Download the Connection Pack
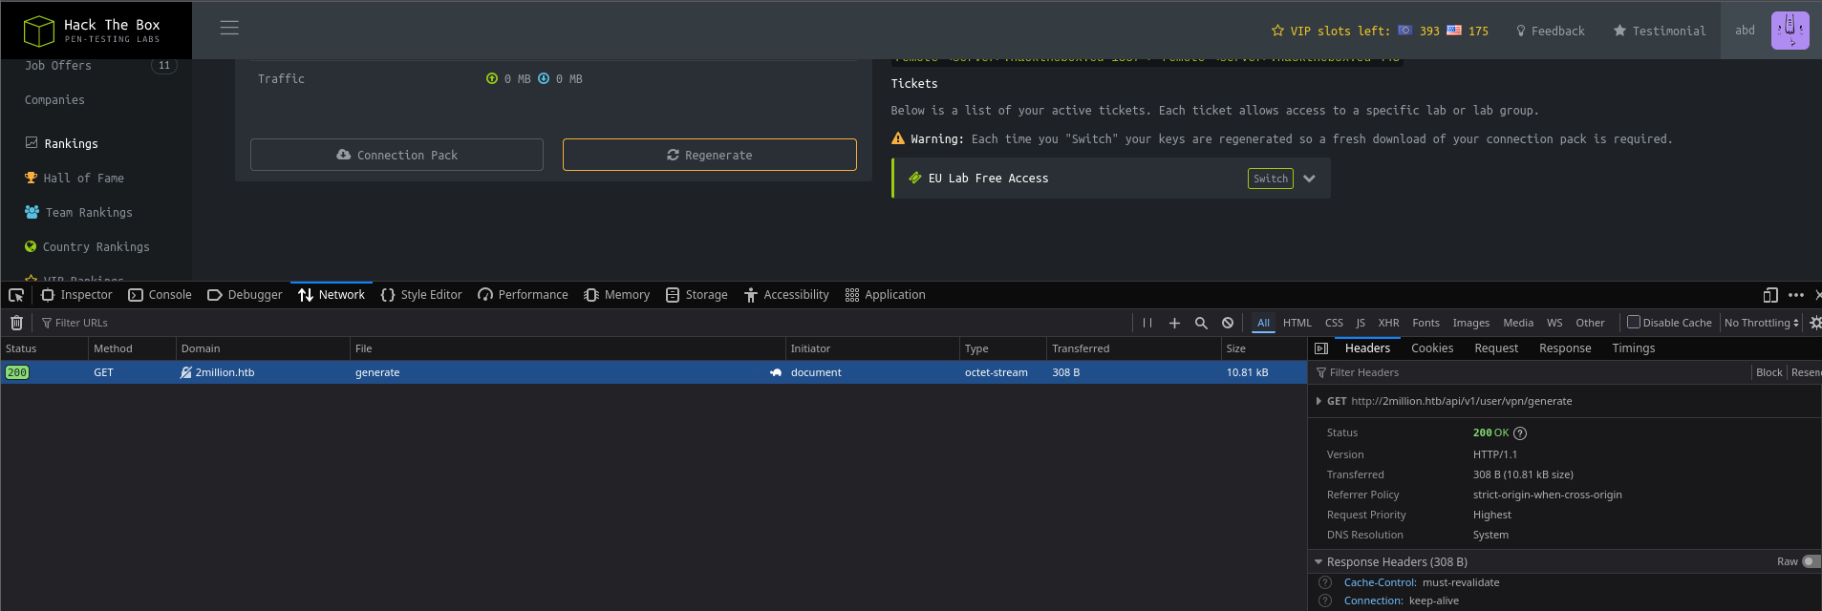 click(x=397, y=155)
